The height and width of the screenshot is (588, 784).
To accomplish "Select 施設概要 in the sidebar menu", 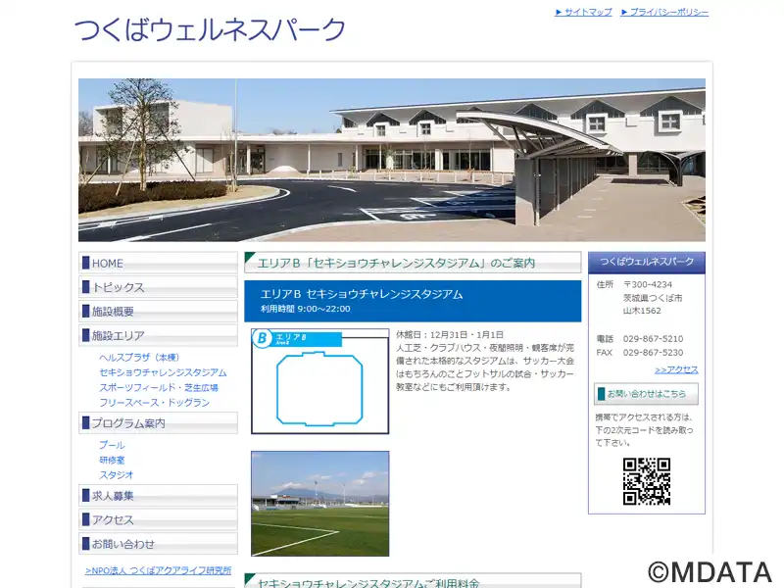I will click(x=158, y=311).
